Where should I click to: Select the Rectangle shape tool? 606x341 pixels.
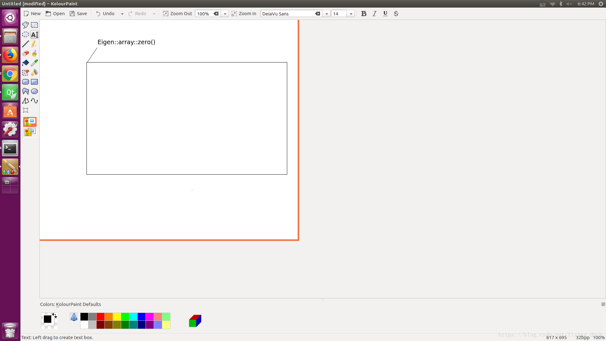[34, 82]
